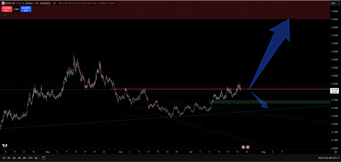Screen dimensions: 341x162
Task: Click the POPCAT coin logo icon
Action: click(x=3, y=3)
